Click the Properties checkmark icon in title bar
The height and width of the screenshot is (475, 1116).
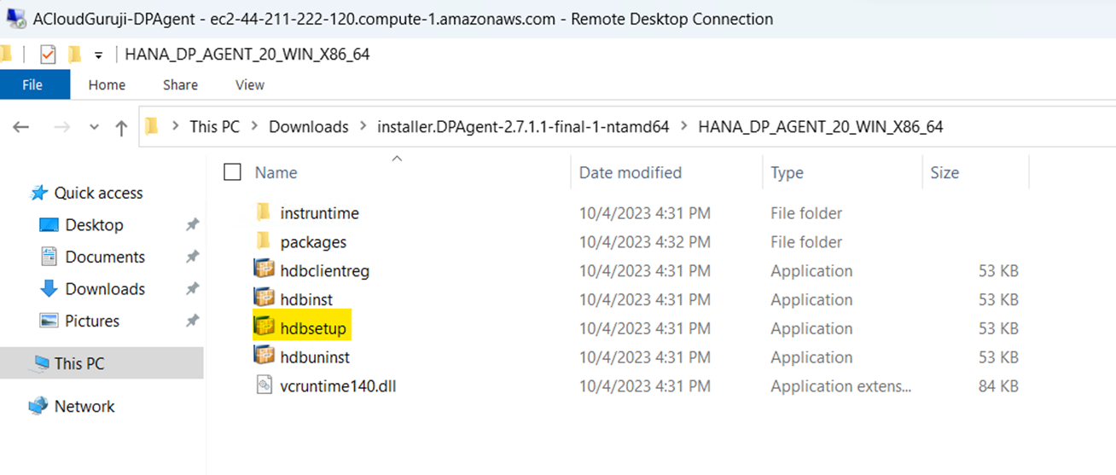[48, 55]
